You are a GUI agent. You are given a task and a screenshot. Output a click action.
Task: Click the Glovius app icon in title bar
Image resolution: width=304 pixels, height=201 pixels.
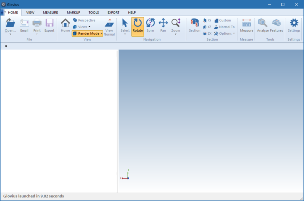(x=3, y=4)
